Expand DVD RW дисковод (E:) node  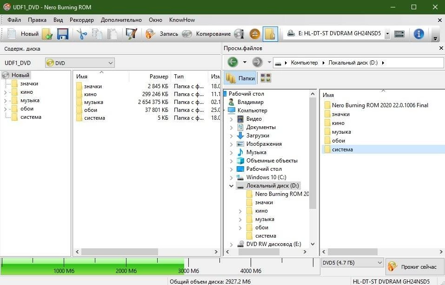pyautogui.click(x=231, y=245)
